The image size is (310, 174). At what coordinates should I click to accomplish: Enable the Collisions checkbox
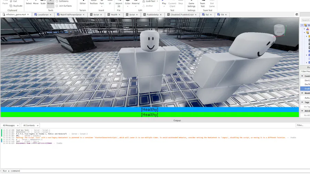[57, 1]
